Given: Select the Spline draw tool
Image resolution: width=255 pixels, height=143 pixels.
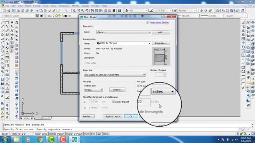Looking at the screenshot, I should 2,55.
